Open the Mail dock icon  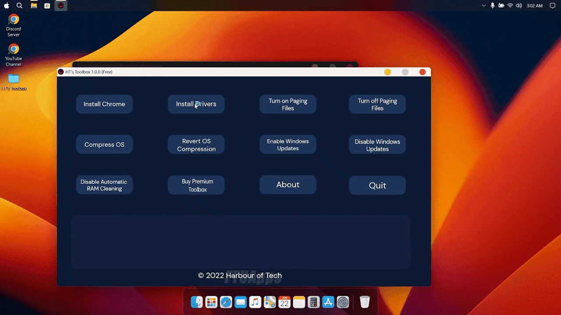pyautogui.click(x=240, y=302)
